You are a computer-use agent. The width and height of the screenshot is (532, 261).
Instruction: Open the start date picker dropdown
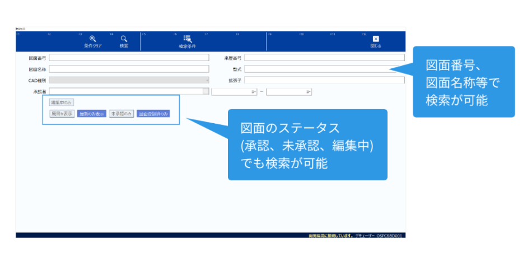point(254,91)
